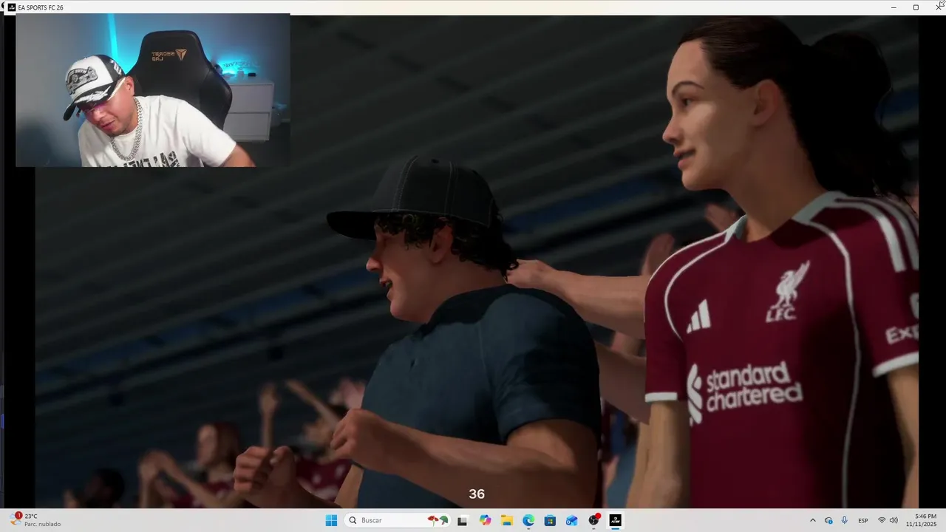Viewport: 946px width, 532px height.
Task: Click the EA SPORTS FC 26 title icon
Action: point(11,7)
